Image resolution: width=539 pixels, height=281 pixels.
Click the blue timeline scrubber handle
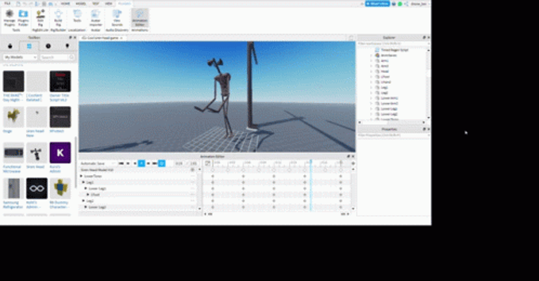click(311, 161)
